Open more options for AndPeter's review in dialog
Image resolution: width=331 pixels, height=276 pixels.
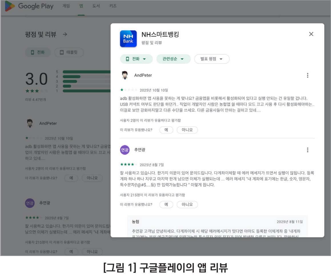click(x=308, y=75)
